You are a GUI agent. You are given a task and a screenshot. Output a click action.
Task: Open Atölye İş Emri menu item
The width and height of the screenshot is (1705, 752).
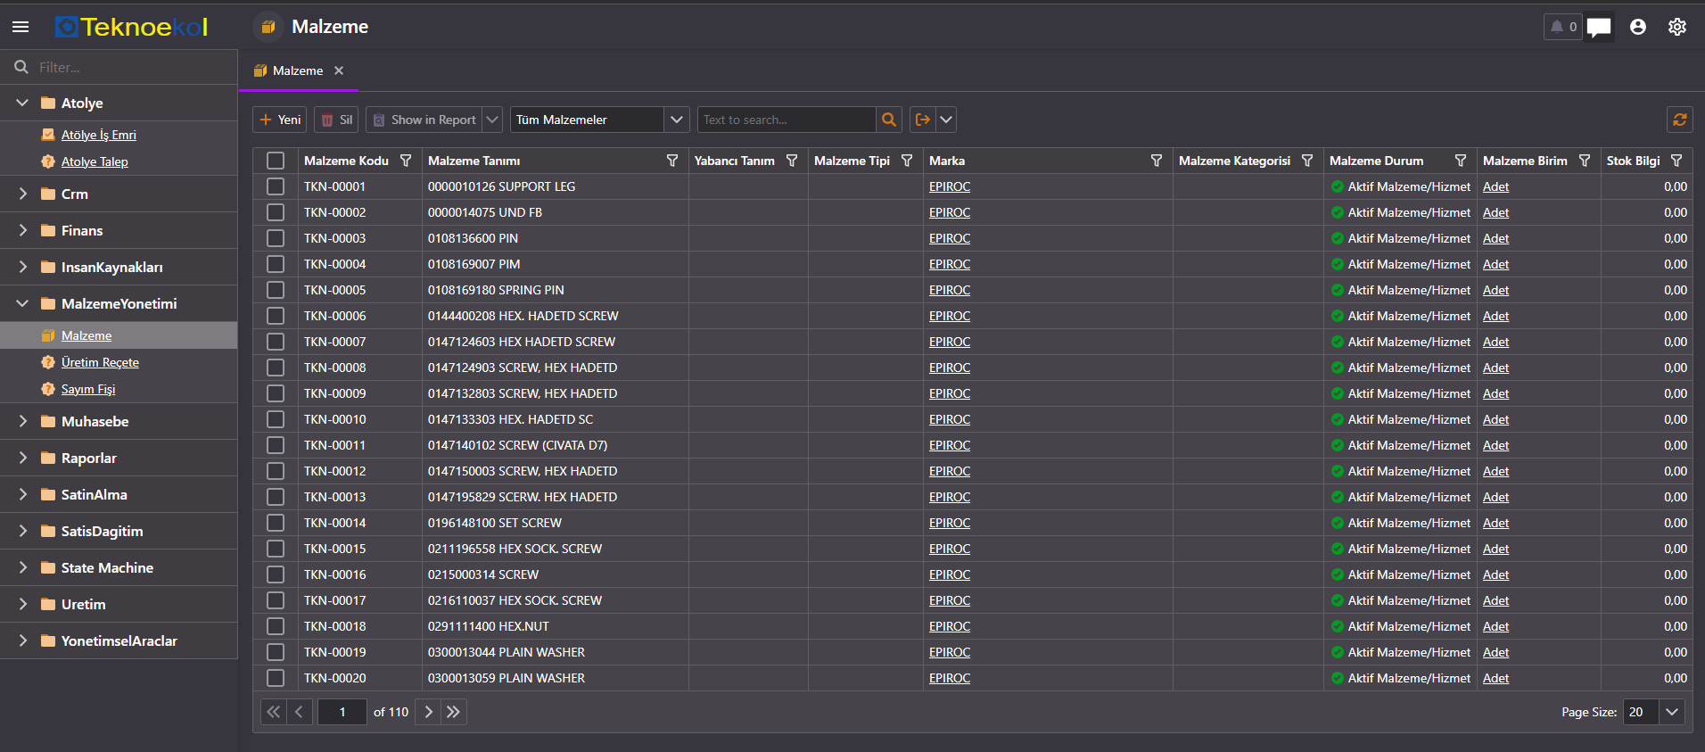pos(99,135)
